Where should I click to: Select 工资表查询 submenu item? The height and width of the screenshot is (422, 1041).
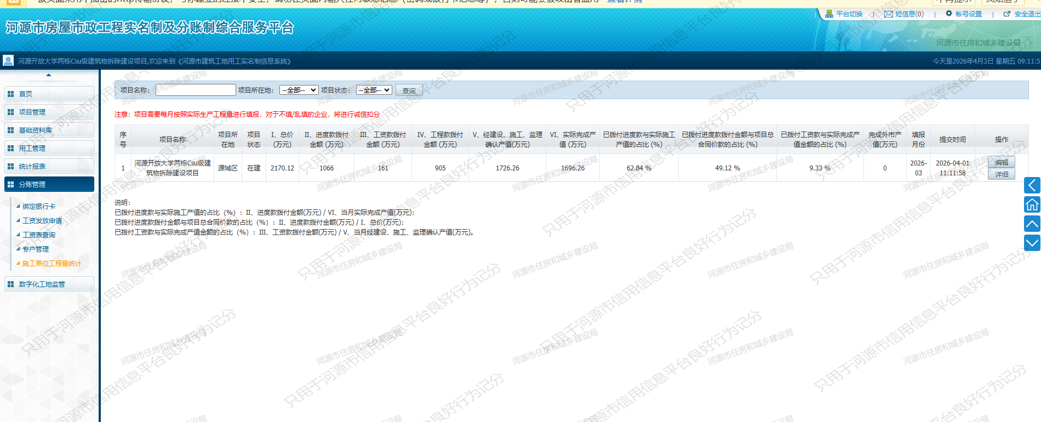[x=38, y=235]
